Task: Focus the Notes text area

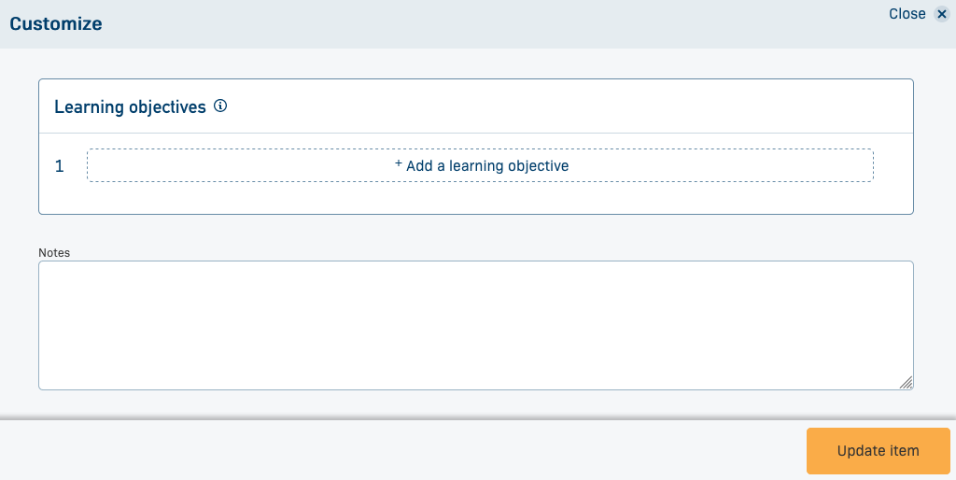Action: [475, 324]
